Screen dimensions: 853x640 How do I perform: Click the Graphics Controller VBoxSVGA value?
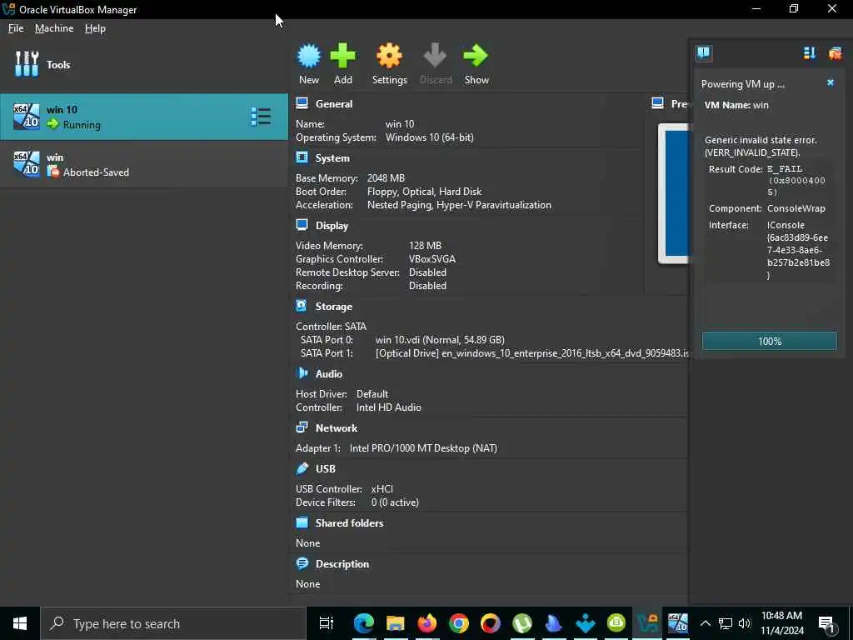pyautogui.click(x=432, y=259)
